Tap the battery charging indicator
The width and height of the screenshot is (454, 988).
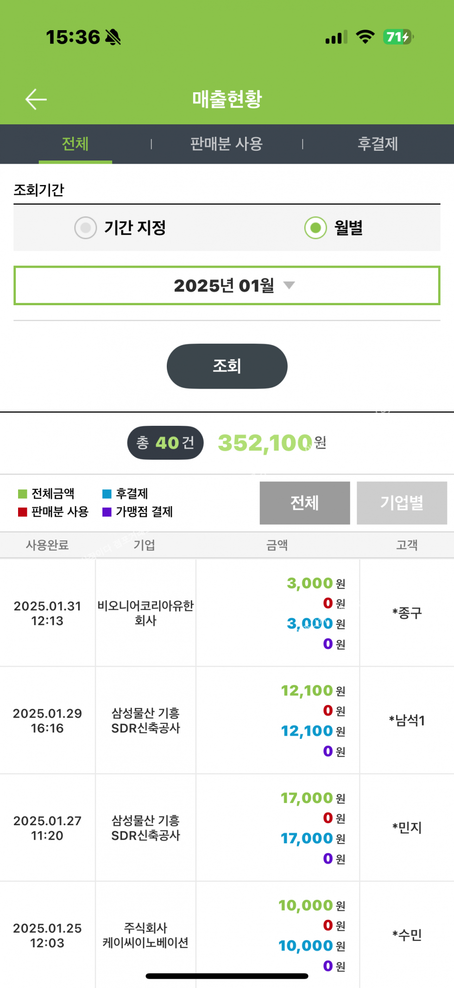(398, 37)
